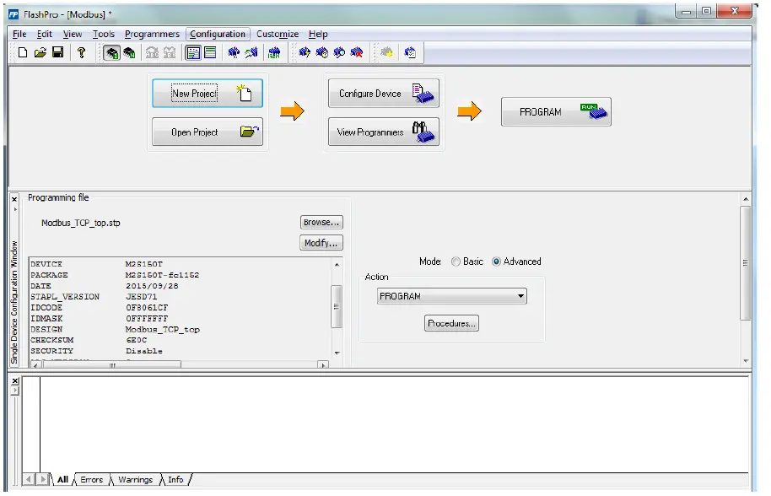Enable Basic mode
Image resolution: width=771 pixels, height=496 pixels.
(x=455, y=261)
